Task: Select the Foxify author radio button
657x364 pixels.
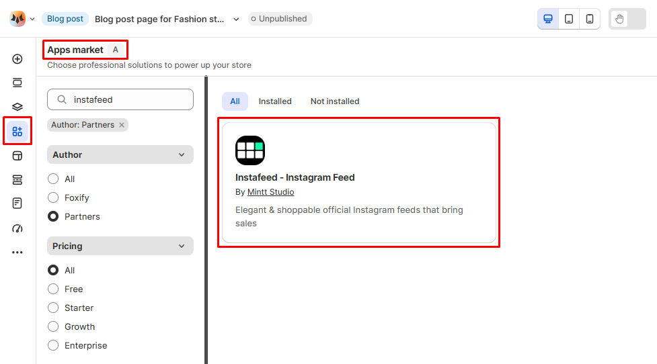Action: click(x=53, y=197)
